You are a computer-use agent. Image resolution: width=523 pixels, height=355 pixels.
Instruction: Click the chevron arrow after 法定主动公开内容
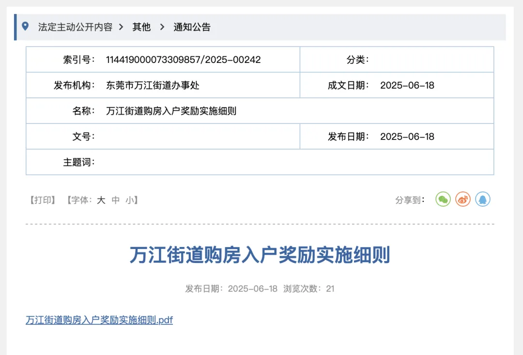coord(122,27)
